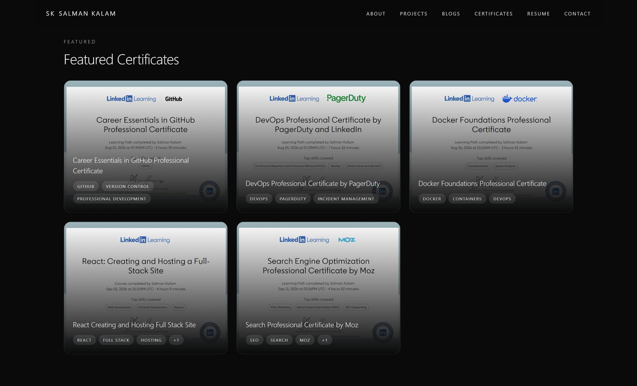Image resolution: width=637 pixels, height=386 pixels.
Task: Expand the +1 tags on the Moz card
Action: click(324, 340)
